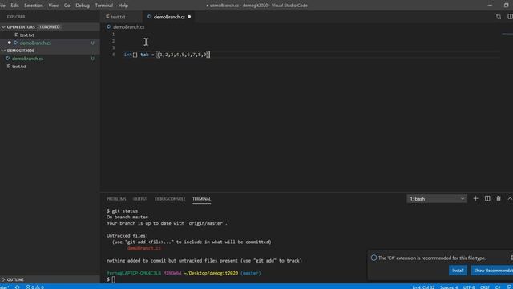Click the split editor icon at top right
Image resolution: width=513 pixels, height=289 pixels.
coord(510,17)
